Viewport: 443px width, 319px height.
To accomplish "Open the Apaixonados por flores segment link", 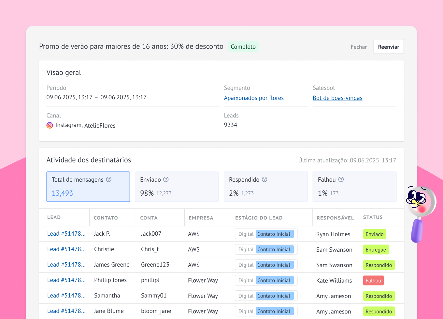I will [254, 98].
